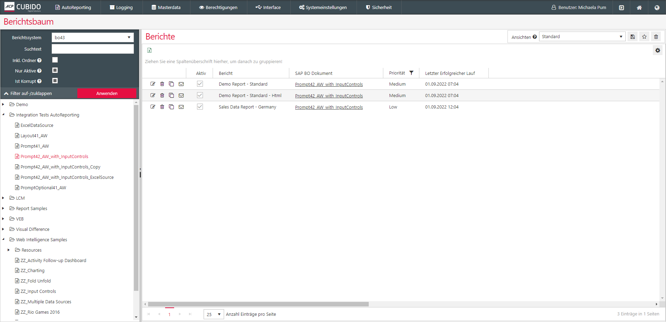
Task: Collapse Web Intelligence Samples folder
Action: pos(3,240)
